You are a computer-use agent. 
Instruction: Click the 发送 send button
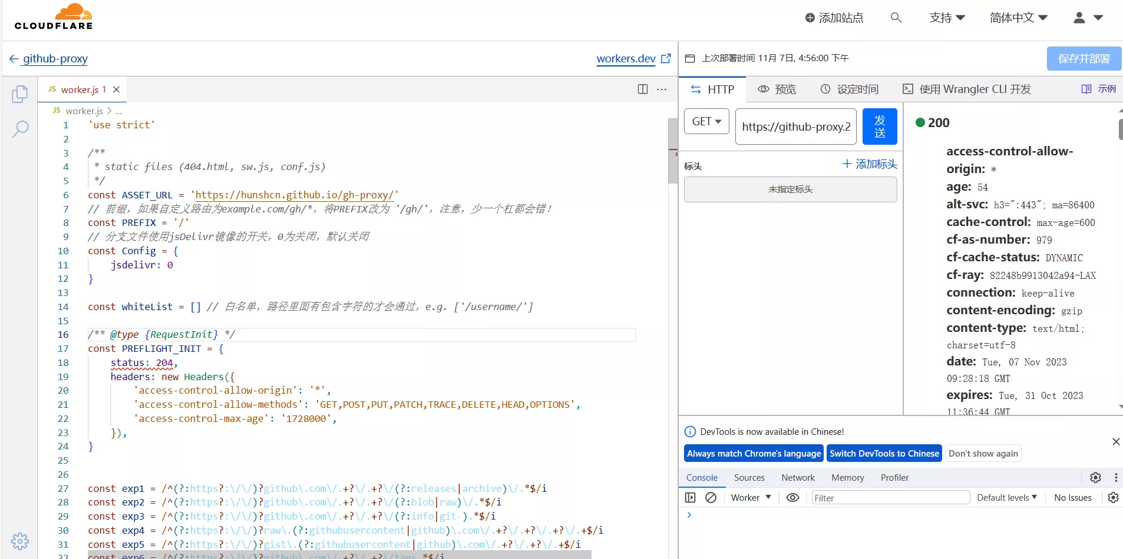(x=880, y=127)
